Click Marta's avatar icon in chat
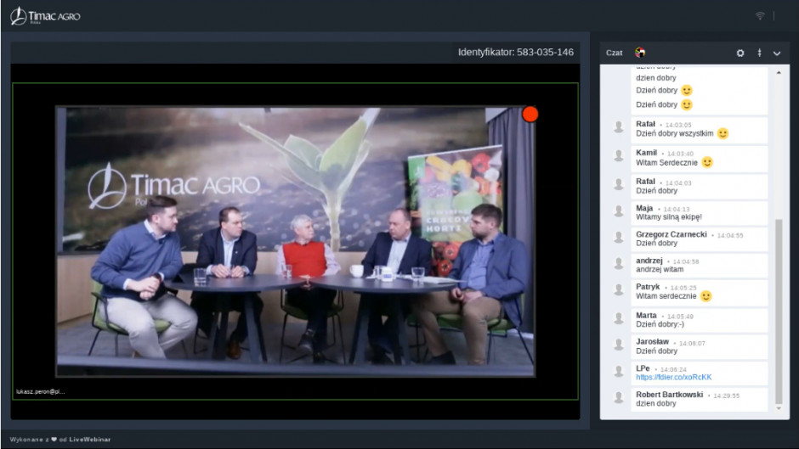The image size is (799, 449). click(x=619, y=318)
